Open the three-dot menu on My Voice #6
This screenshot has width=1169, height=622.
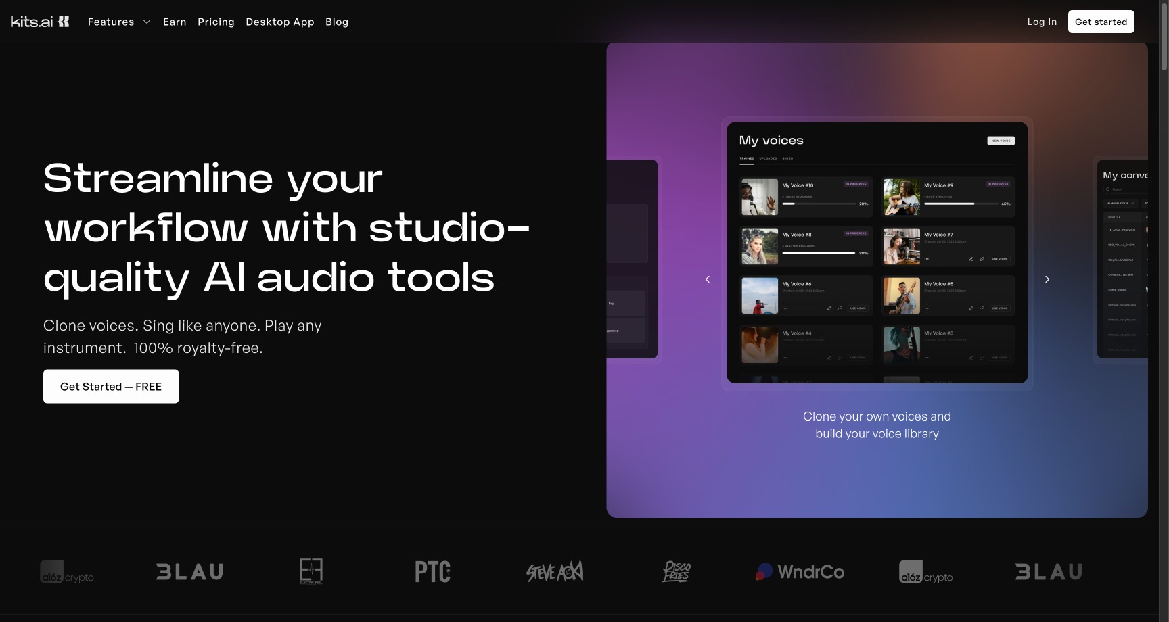784,308
